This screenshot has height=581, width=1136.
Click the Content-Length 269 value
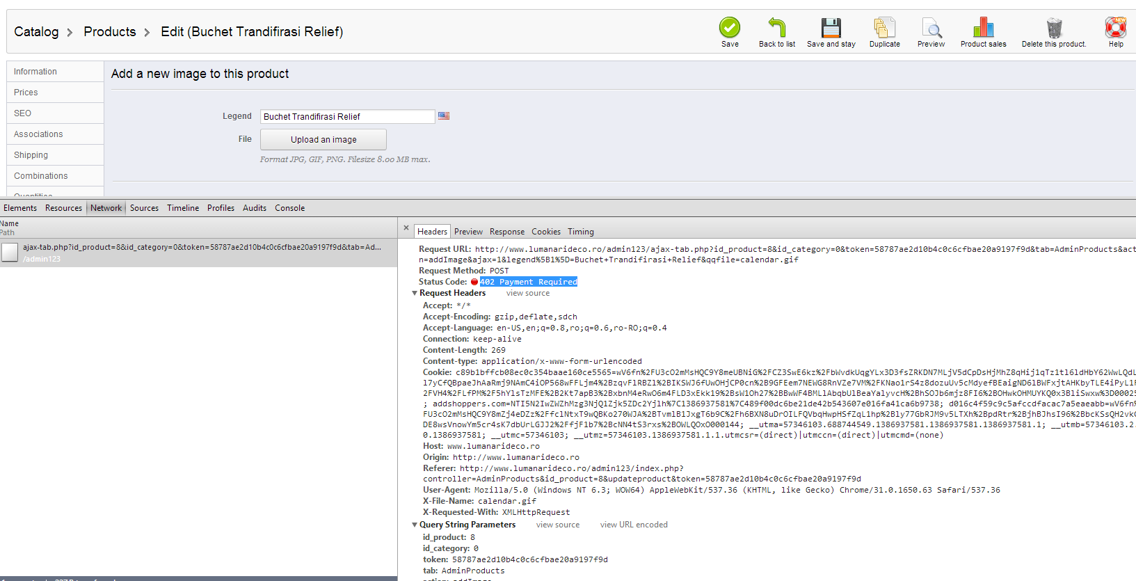pyautogui.click(x=498, y=351)
